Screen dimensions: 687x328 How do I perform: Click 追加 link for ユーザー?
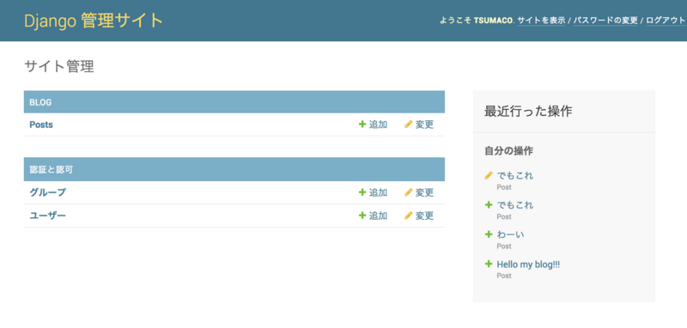coord(378,216)
